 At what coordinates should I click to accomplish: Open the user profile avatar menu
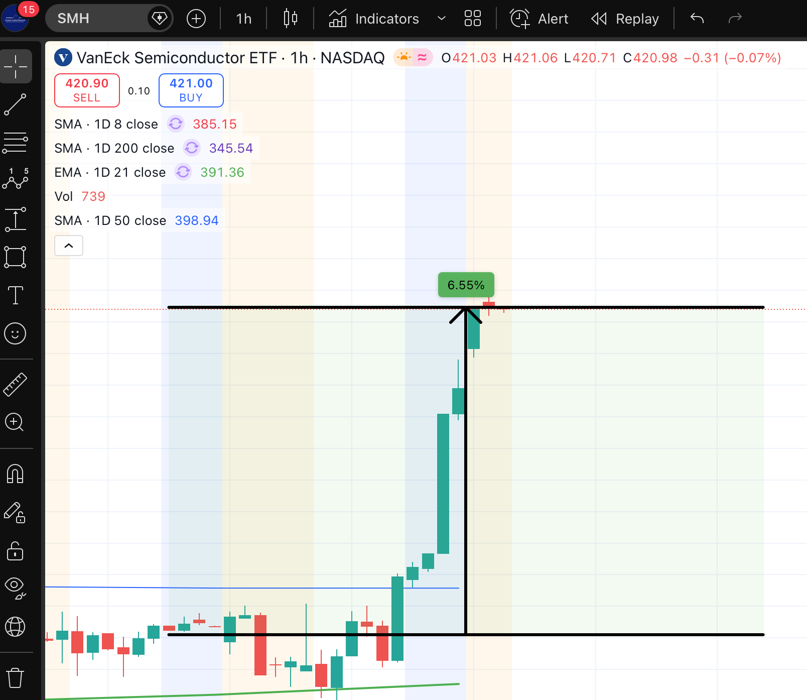point(16,19)
